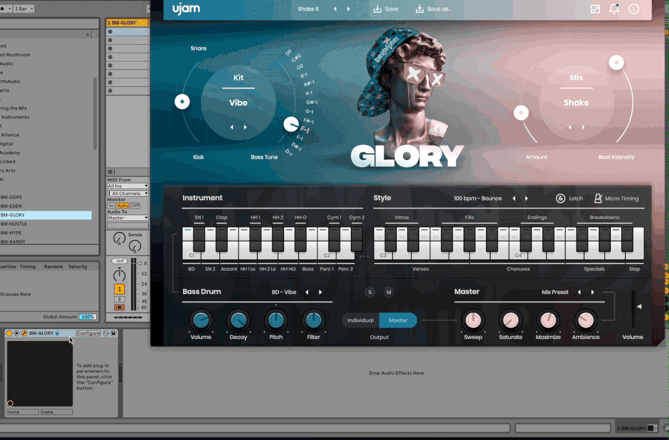Screen dimensions: 669x440
Task: Click the ujam logo in plugin header
Action: [186, 9]
